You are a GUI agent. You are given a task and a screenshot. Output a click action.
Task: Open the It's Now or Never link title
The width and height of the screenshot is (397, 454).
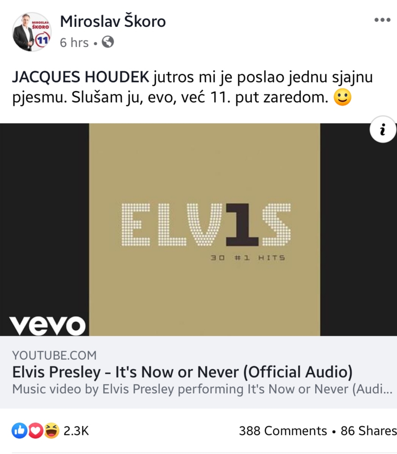click(x=182, y=372)
